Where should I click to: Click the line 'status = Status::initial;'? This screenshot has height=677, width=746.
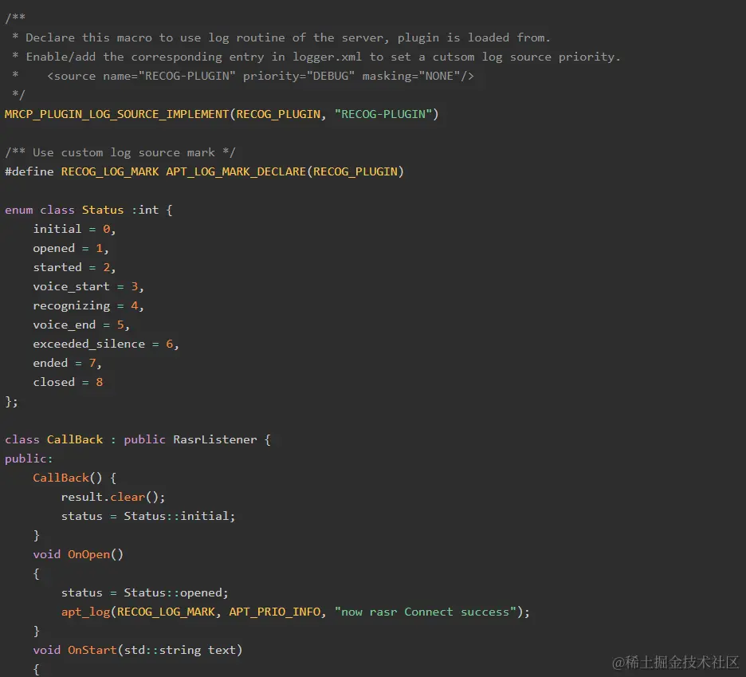pos(148,516)
